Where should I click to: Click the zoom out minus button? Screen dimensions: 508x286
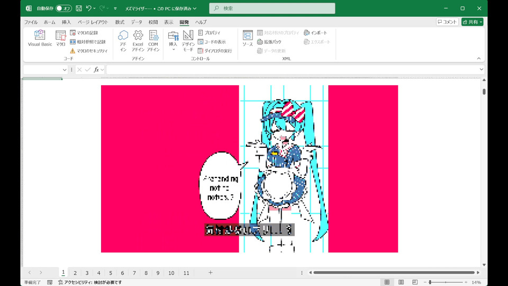[x=425, y=282]
